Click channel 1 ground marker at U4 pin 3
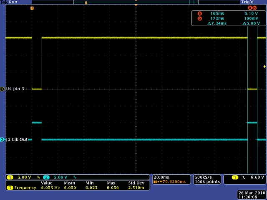 [3, 89]
